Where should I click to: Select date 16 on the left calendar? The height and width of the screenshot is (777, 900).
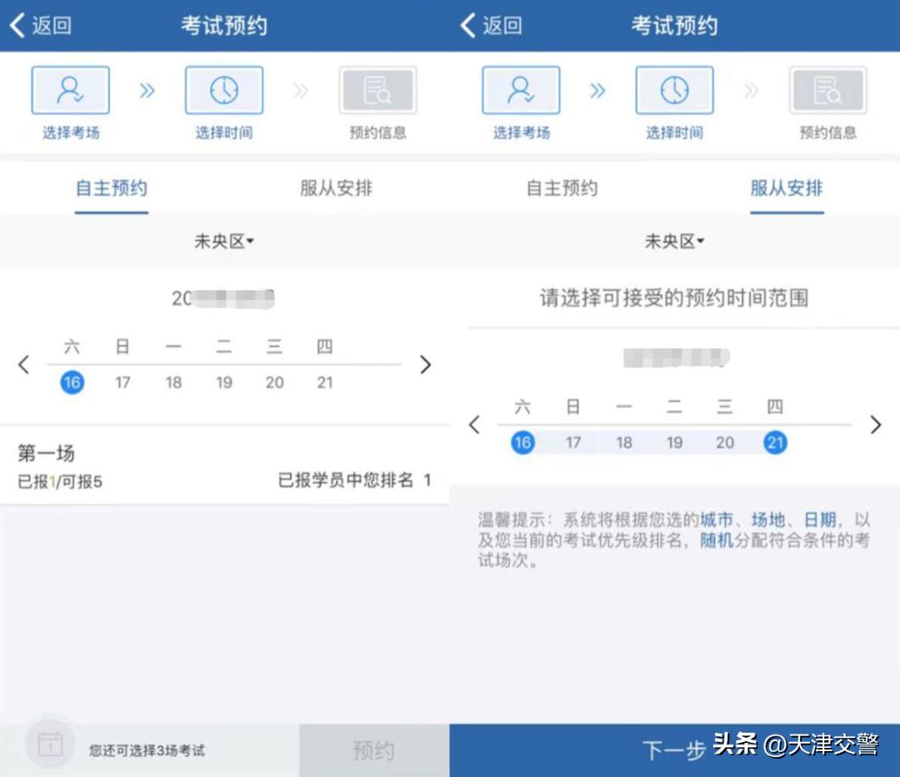pyautogui.click(x=72, y=383)
